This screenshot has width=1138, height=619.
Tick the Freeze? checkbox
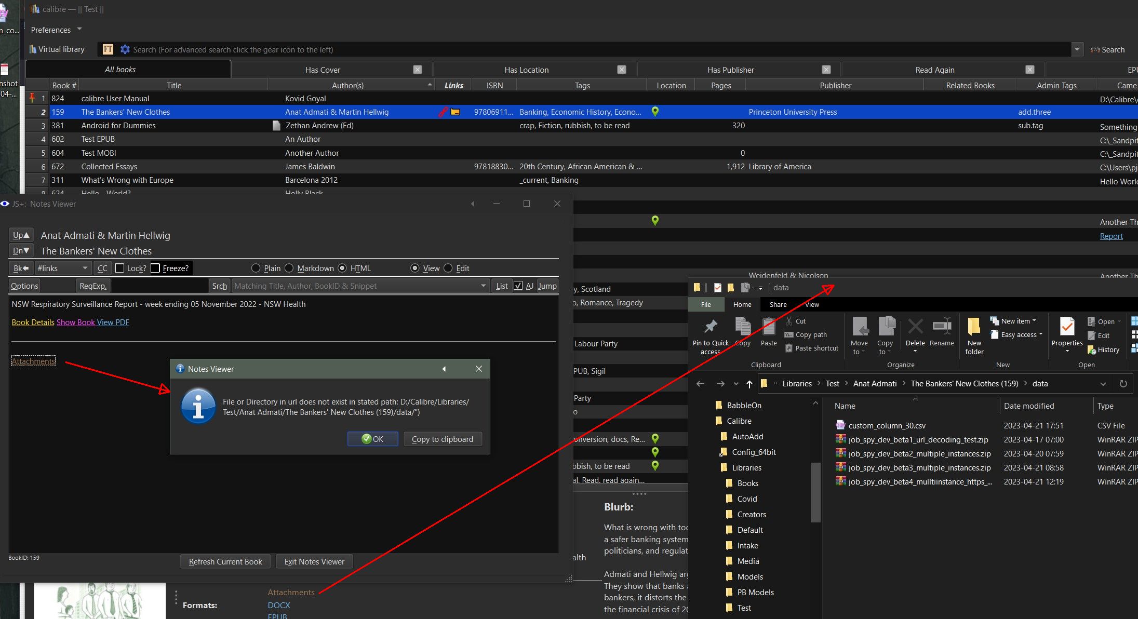155,268
